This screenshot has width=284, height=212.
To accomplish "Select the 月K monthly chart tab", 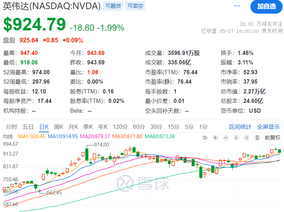I will click(72, 127).
